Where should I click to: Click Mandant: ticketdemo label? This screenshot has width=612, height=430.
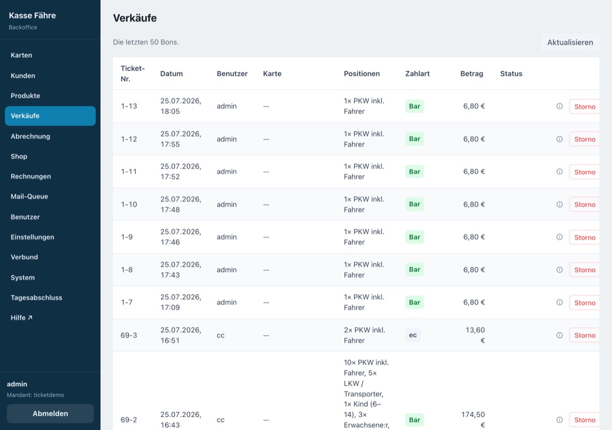click(35, 395)
